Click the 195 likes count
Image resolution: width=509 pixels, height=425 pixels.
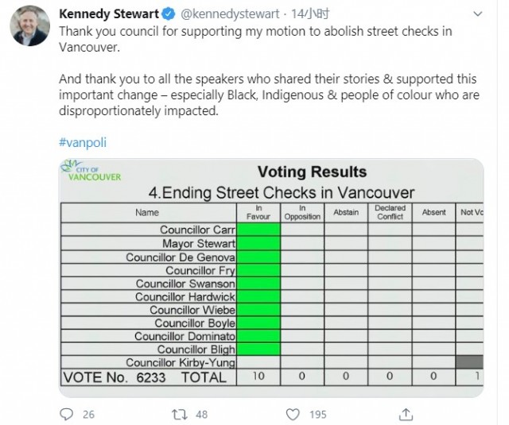pyautogui.click(x=318, y=415)
